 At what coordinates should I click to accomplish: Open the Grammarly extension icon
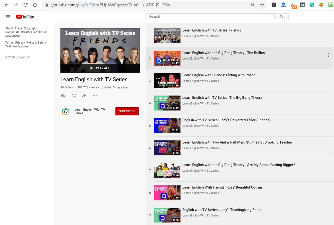point(312,5)
